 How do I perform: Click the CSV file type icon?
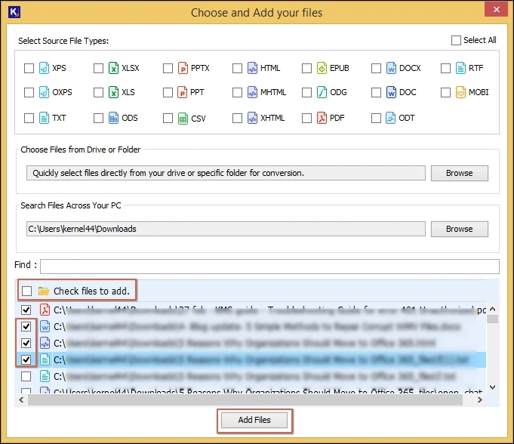[x=183, y=119]
